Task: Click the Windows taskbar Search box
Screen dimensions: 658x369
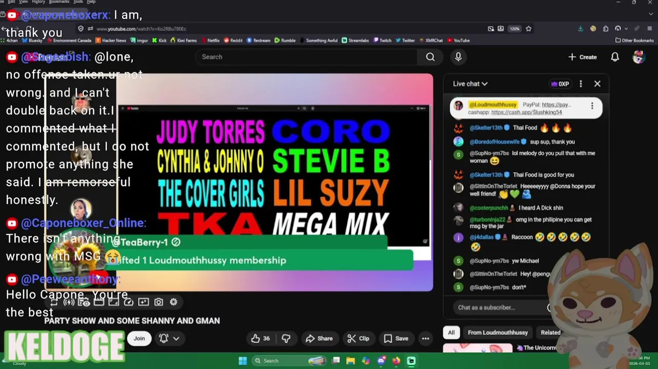Action: [x=290, y=361]
